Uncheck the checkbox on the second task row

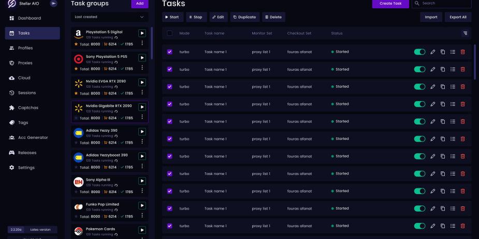(x=169, y=69)
